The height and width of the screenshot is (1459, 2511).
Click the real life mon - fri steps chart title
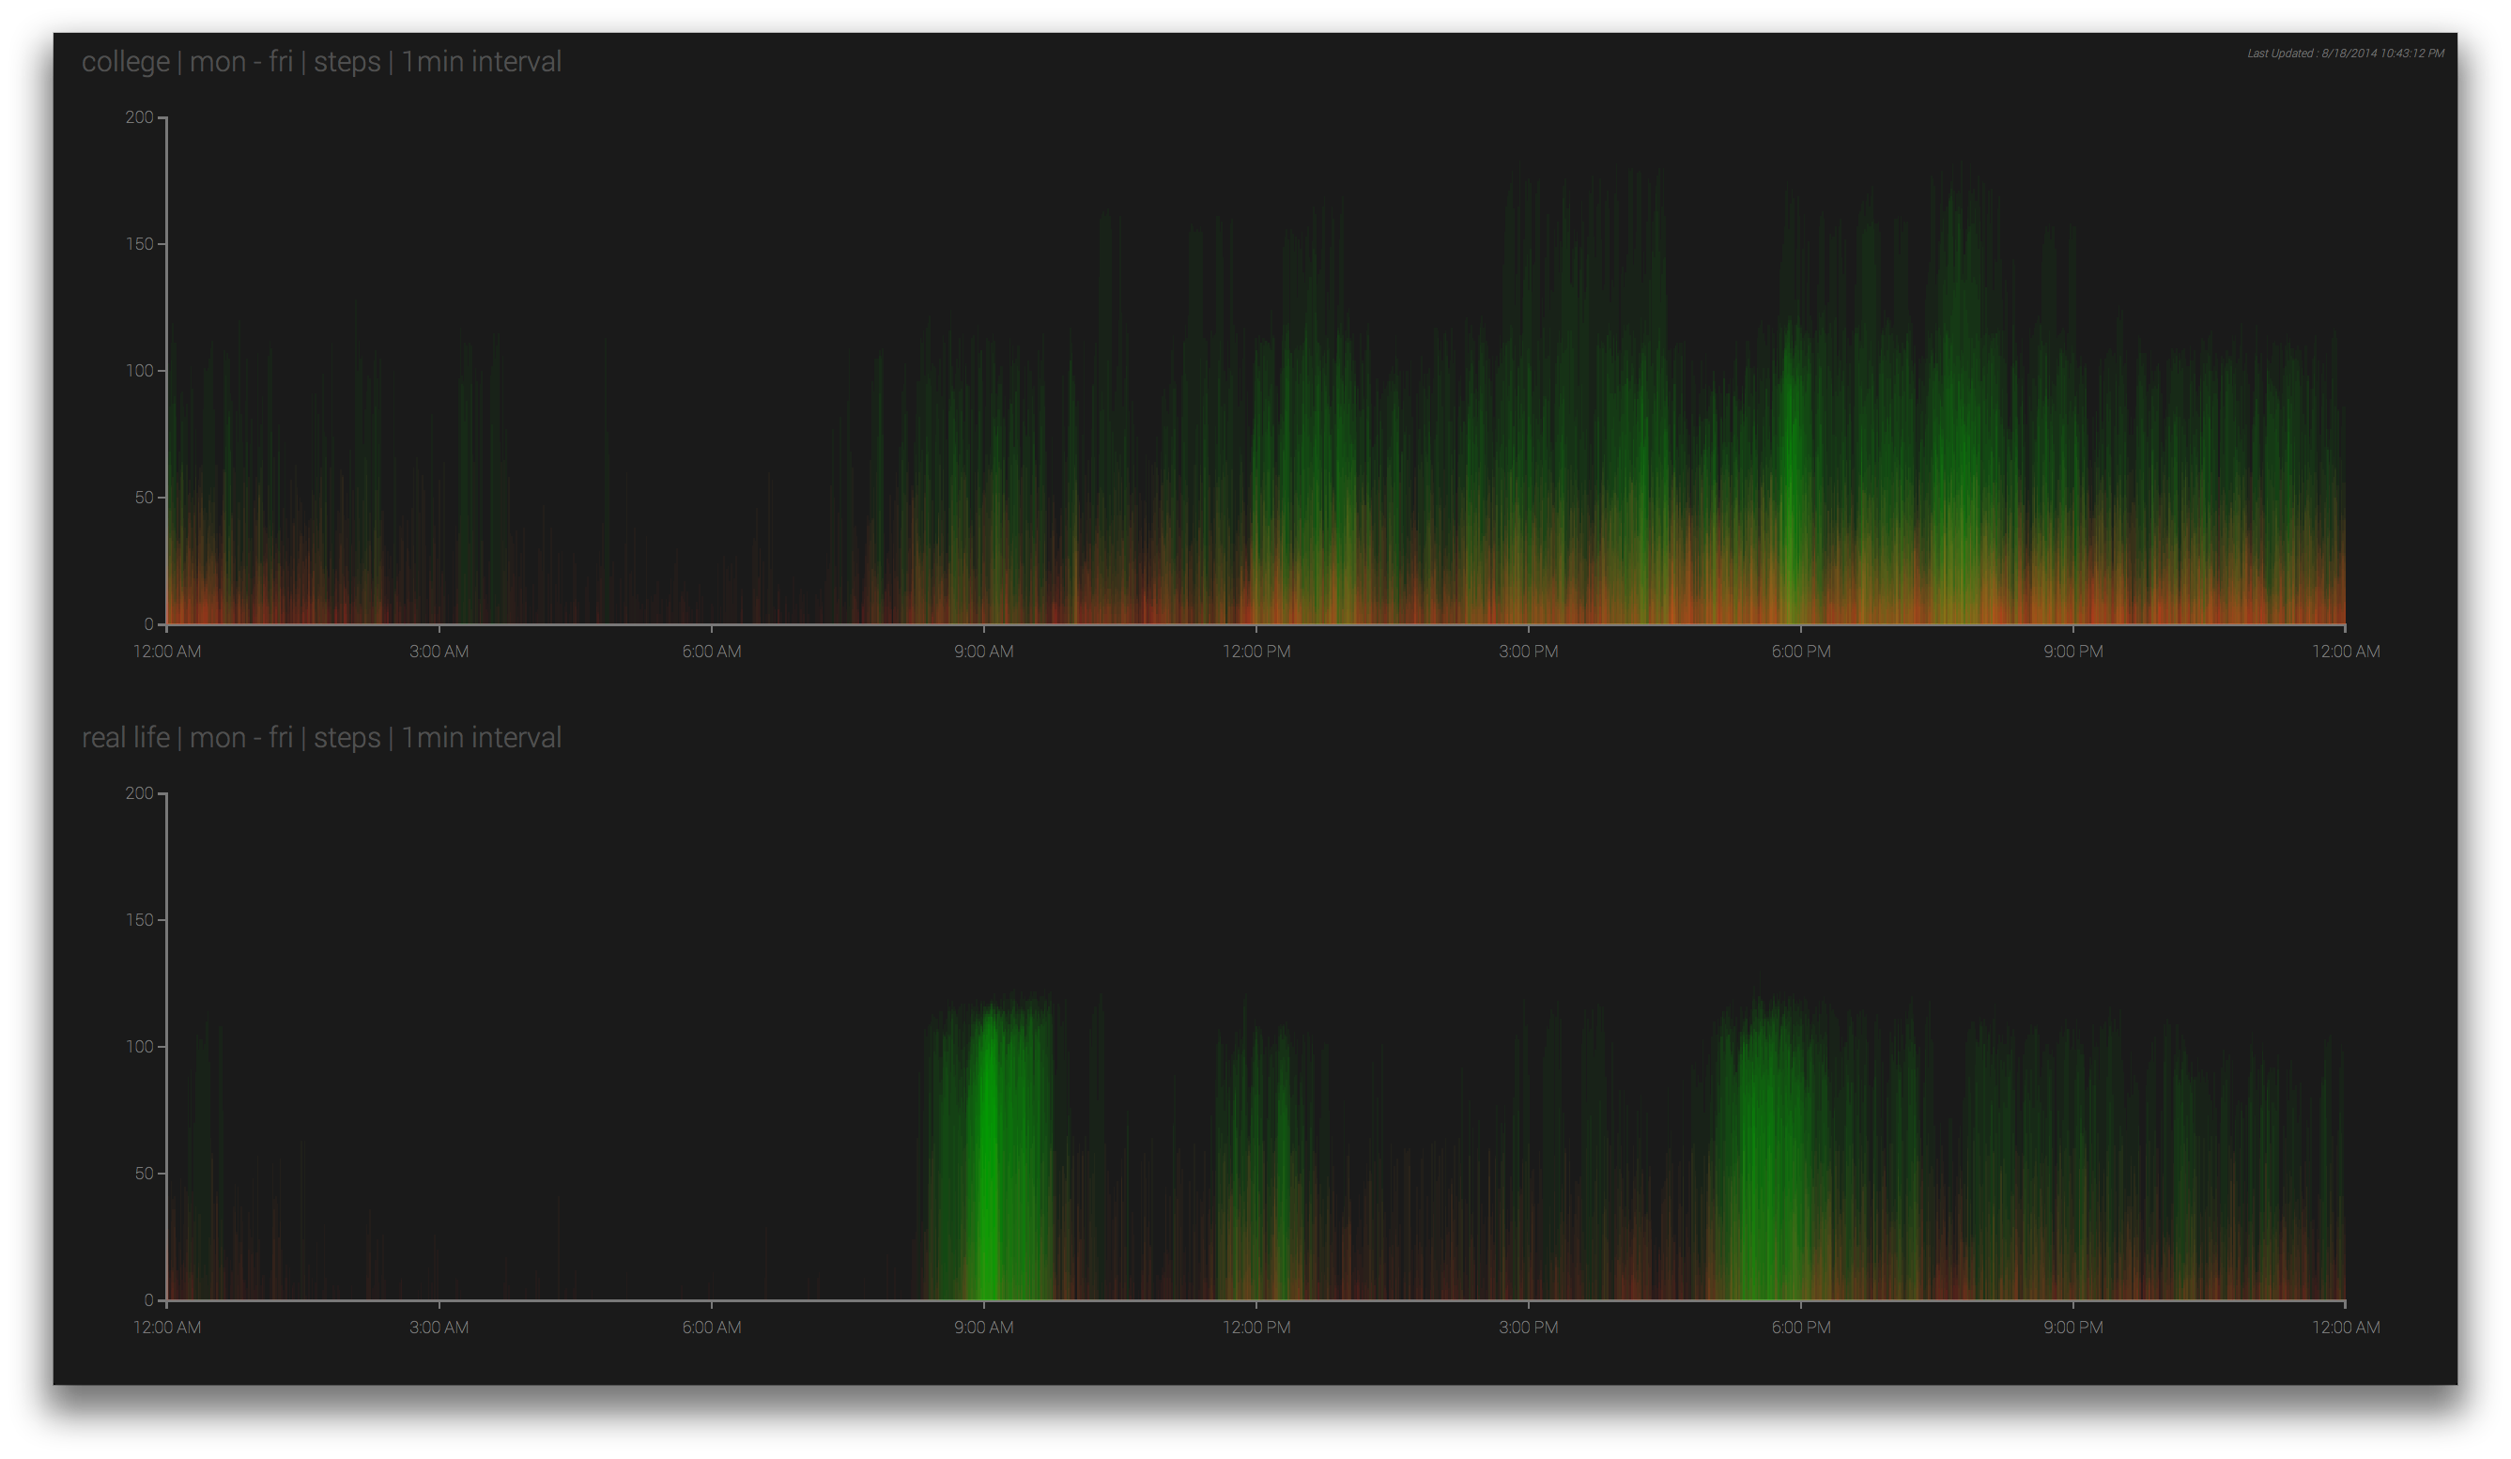(321, 738)
